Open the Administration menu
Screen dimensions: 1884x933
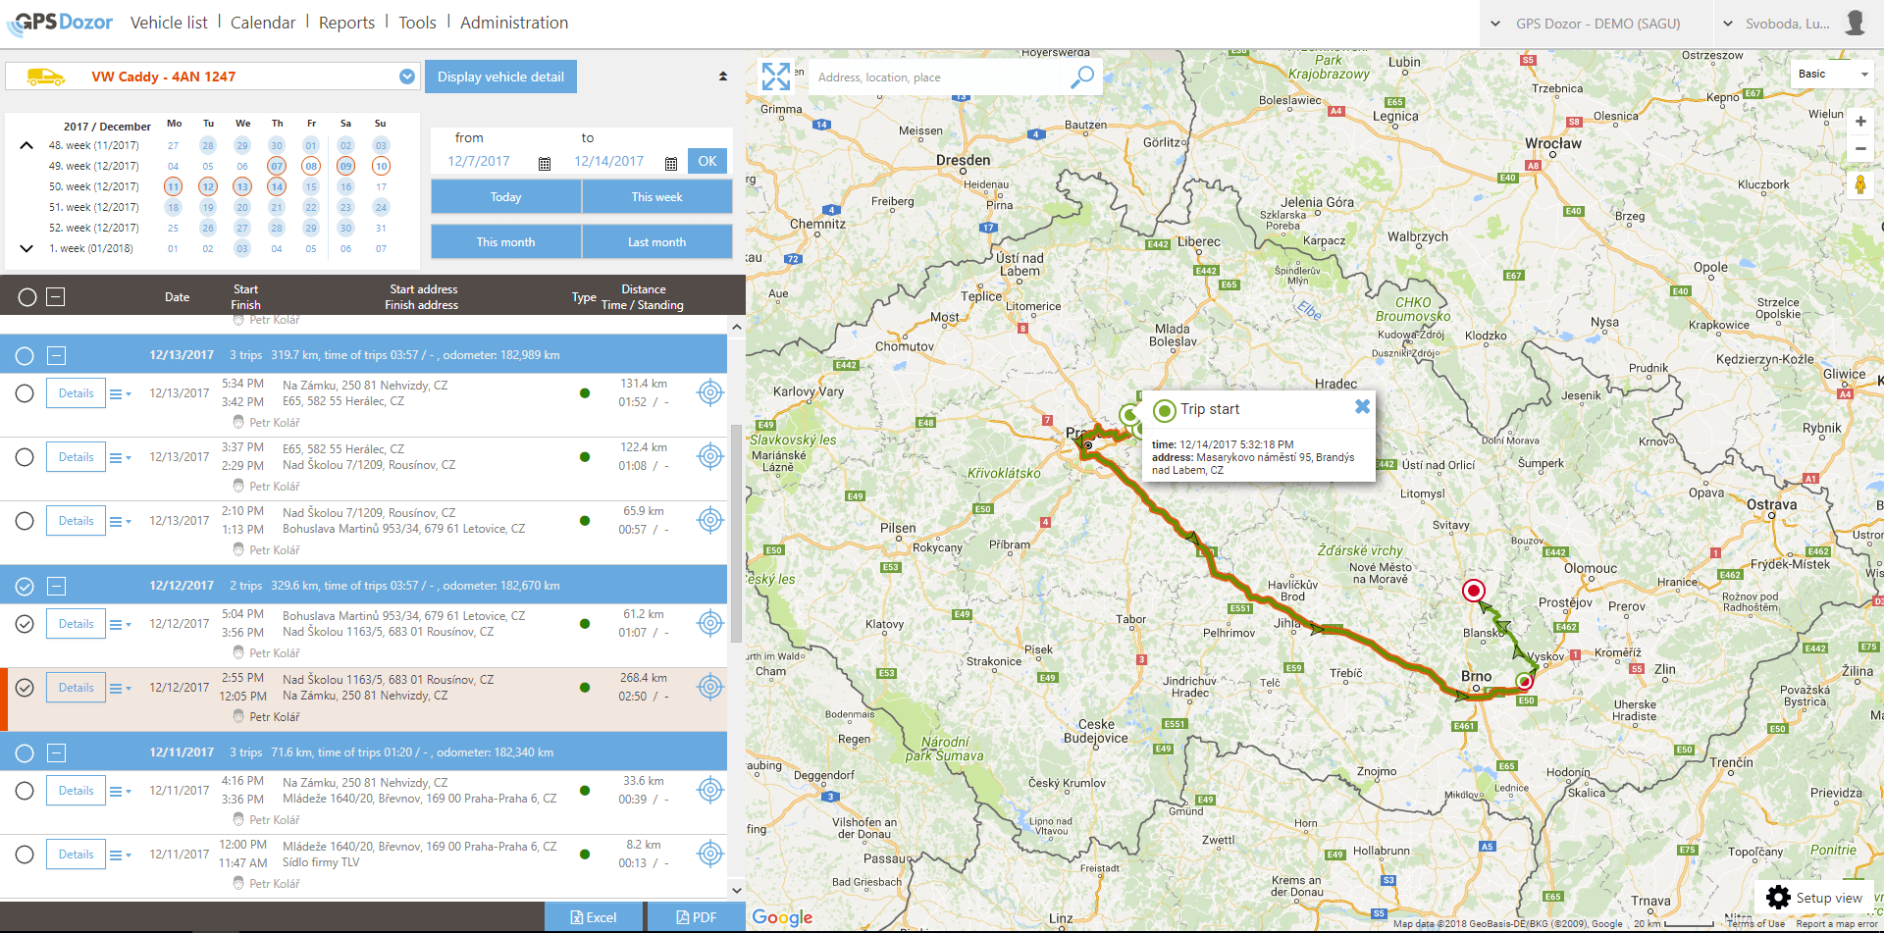pos(513,23)
